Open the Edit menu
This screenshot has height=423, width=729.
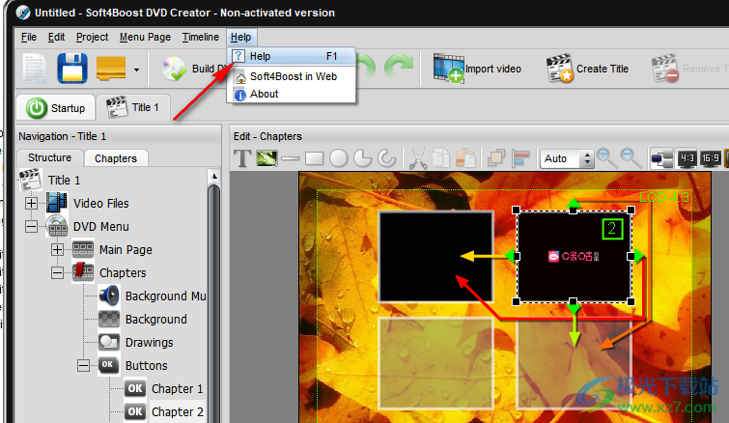(x=56, y=38)
